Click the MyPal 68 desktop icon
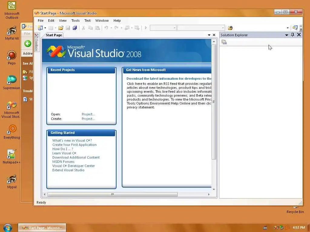The image size is (310, 232). coord(12,33)
